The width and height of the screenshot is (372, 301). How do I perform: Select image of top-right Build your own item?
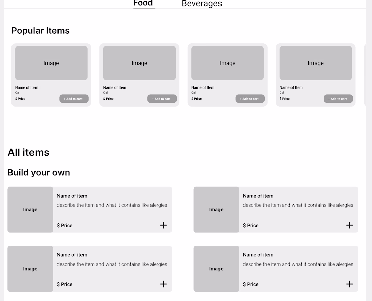[216, 210]
